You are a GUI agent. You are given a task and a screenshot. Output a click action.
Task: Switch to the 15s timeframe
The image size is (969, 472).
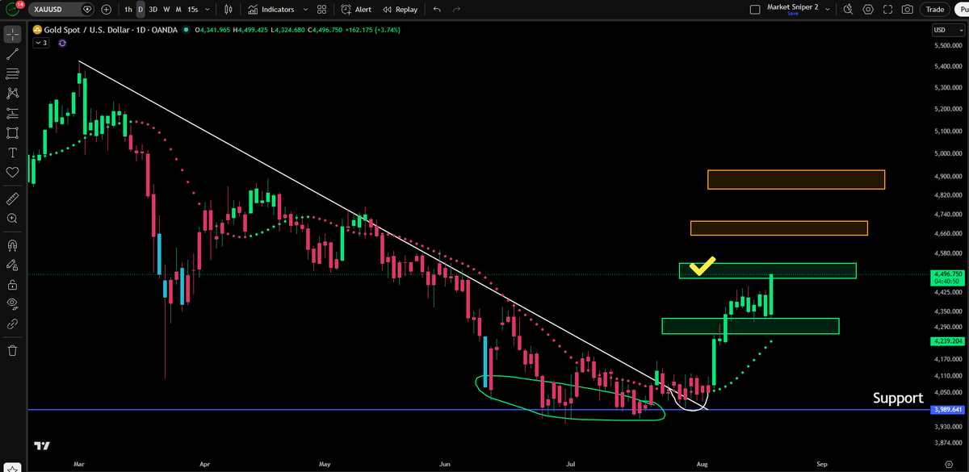coord(192,10)
